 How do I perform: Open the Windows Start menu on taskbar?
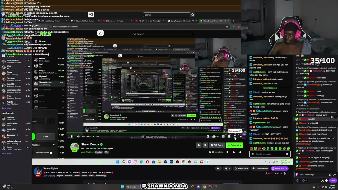pyautogui.click(x=122, y=187)
